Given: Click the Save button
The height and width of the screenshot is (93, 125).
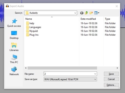Looking at the screenshot, I should coord(111,74).
